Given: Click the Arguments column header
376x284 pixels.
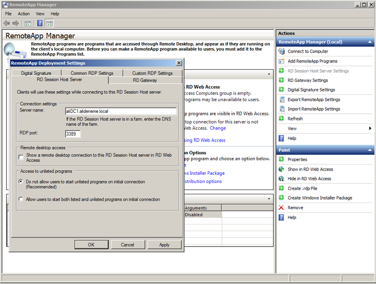Looking at the screenshot, I should tap(203, 208).
